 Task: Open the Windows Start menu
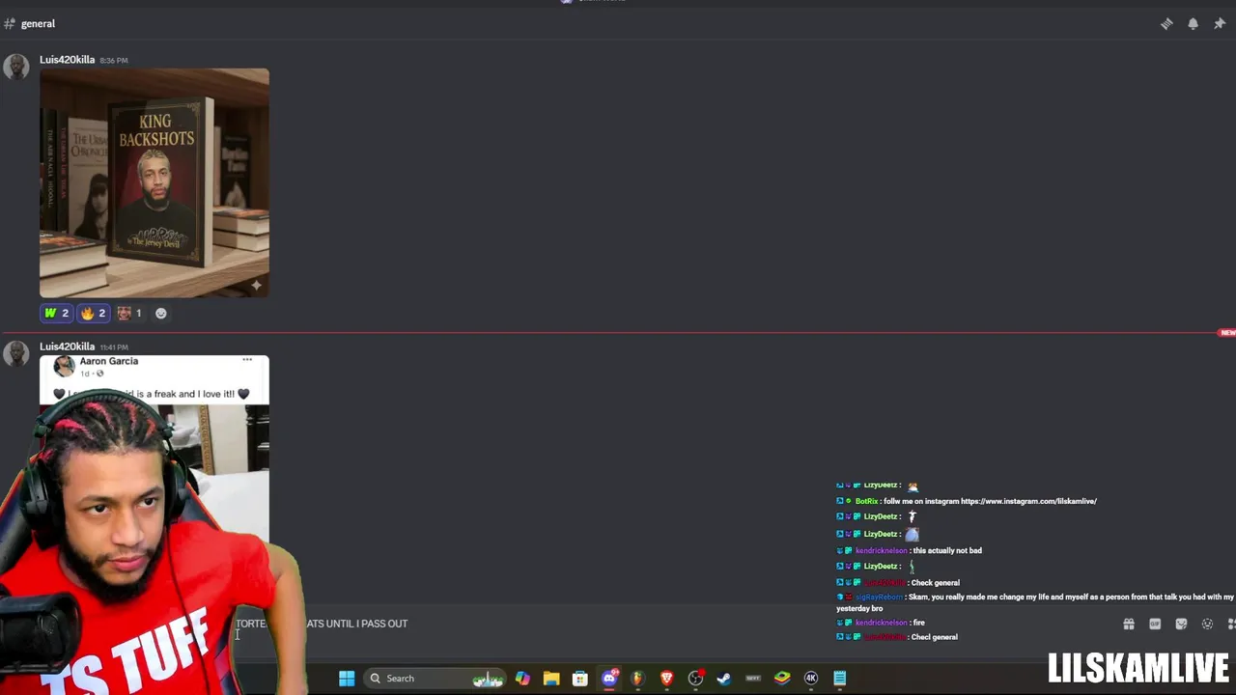click(347, 679)
